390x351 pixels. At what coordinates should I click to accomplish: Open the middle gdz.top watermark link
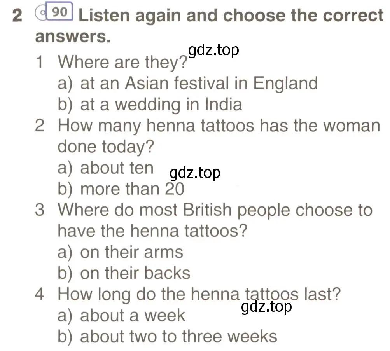click(x=195, y=173)
